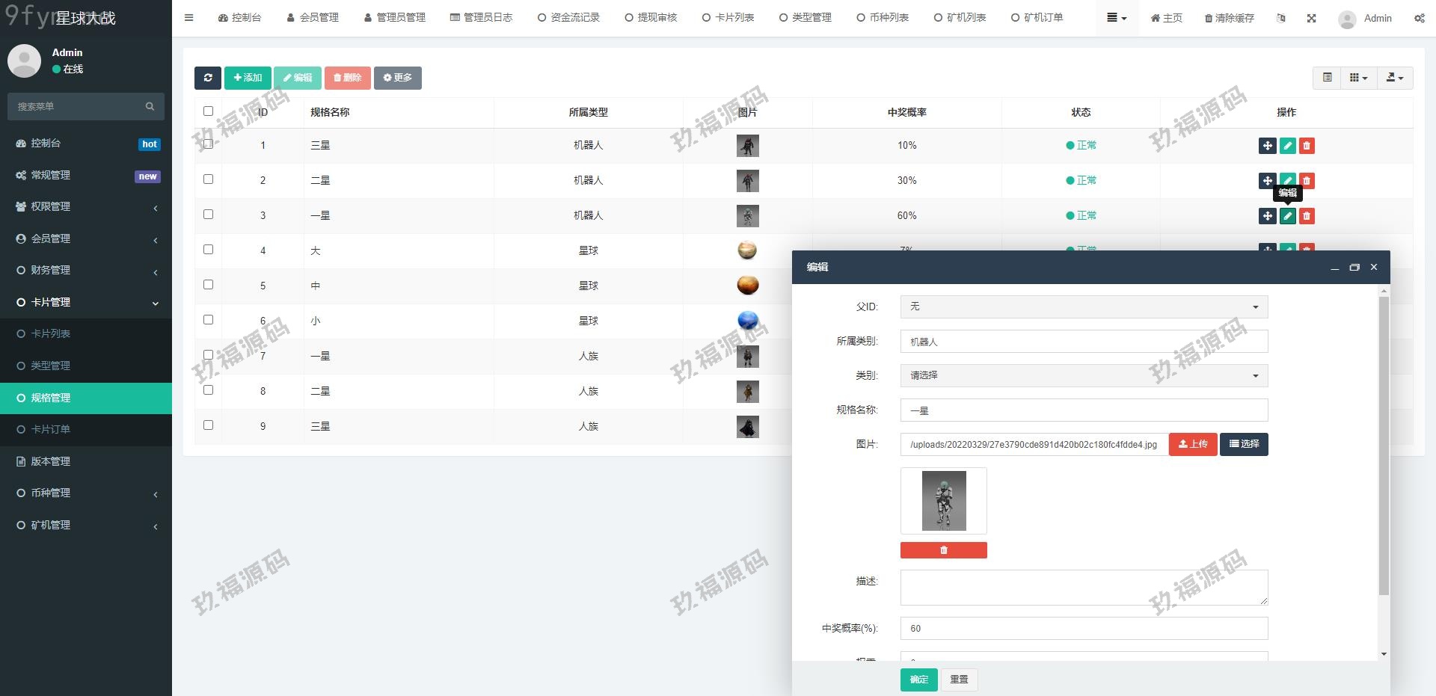The height and width of the screenshot is (696, 1436).
Task: Go to 卡片订单 in the sidebar
Action: coord(51,430)
